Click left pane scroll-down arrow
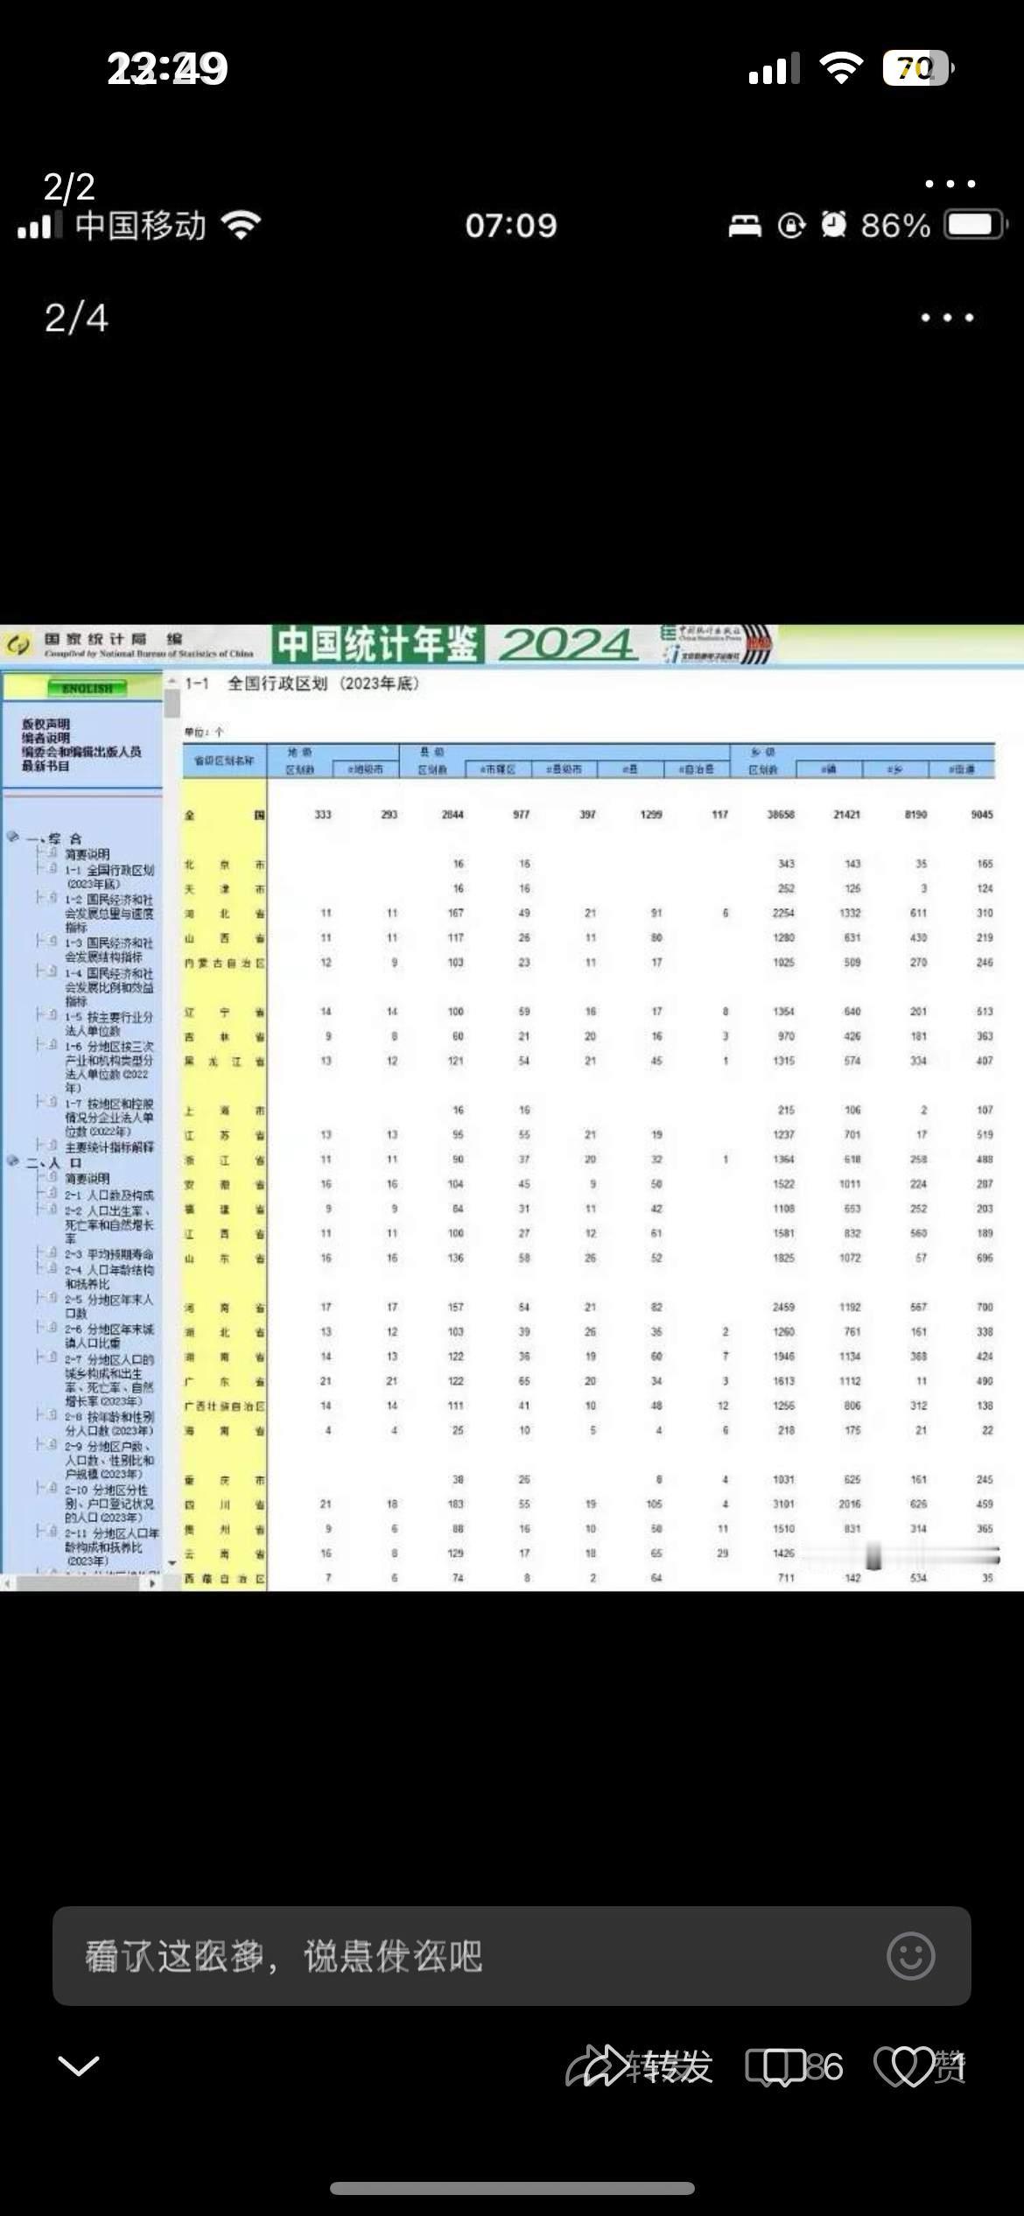The image size is (1024, 2216). (172, 1562)
